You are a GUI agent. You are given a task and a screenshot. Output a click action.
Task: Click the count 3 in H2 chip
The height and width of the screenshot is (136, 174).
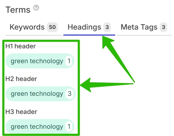pos(70,94)
